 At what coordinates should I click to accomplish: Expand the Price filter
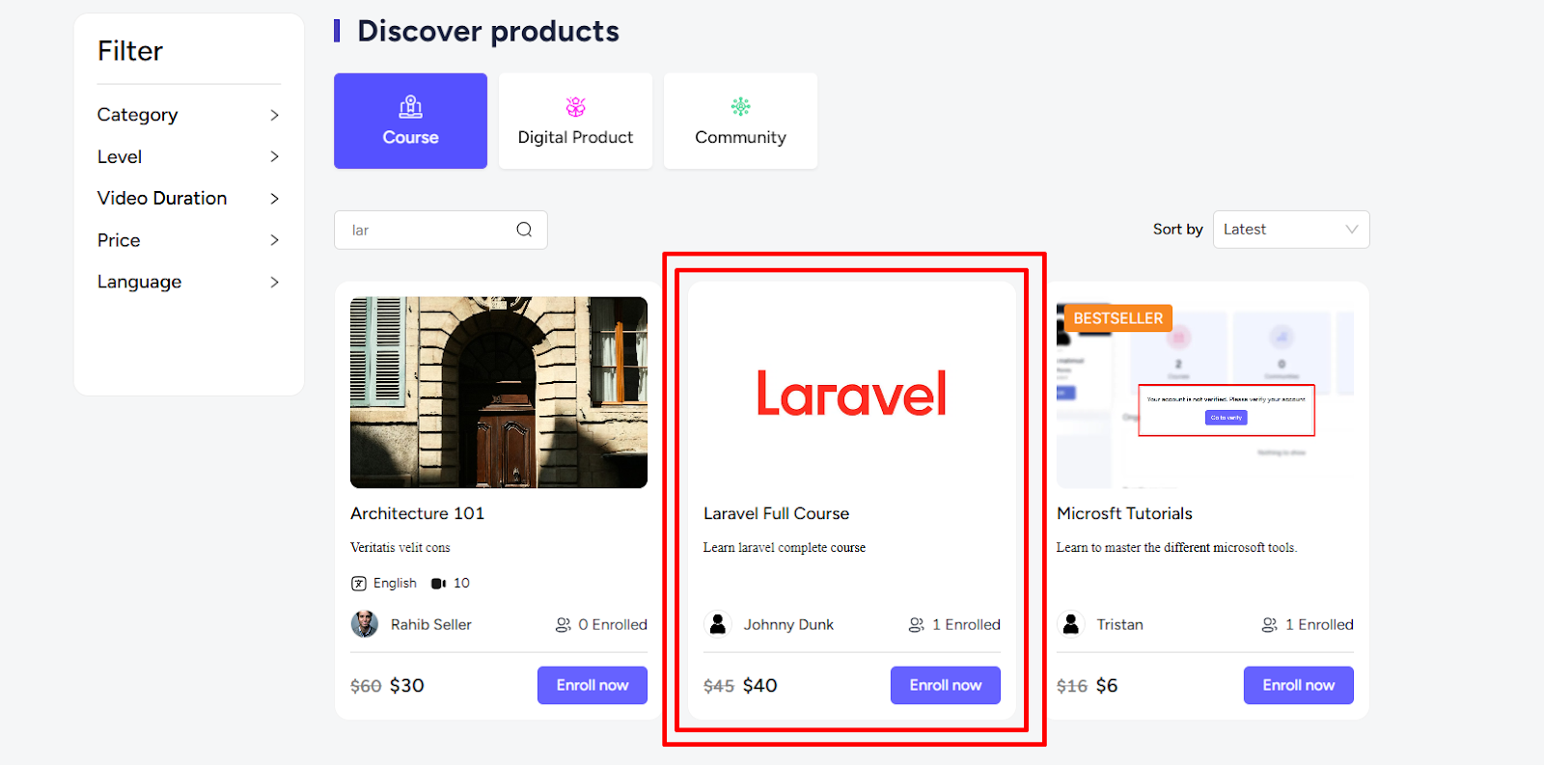click(188, 240)
